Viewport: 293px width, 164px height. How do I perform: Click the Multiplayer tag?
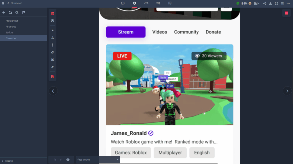click(x=170, y=153)
